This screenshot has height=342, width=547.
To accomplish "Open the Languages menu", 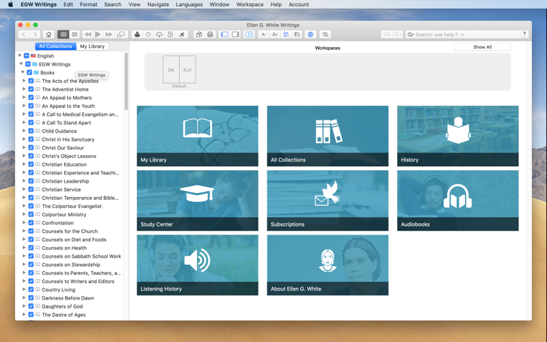I will (189, 4).
